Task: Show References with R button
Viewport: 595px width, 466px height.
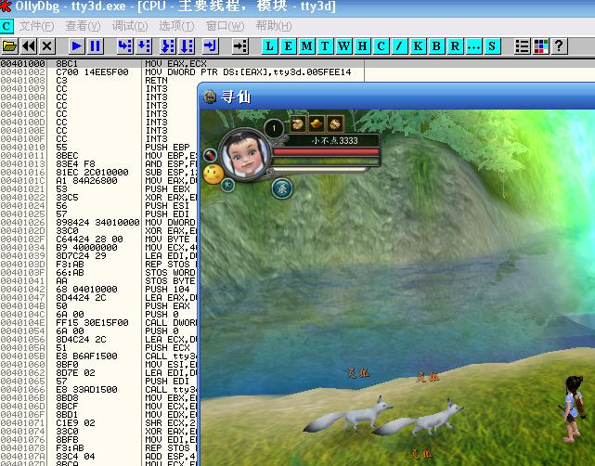Action: click(455, 46)
